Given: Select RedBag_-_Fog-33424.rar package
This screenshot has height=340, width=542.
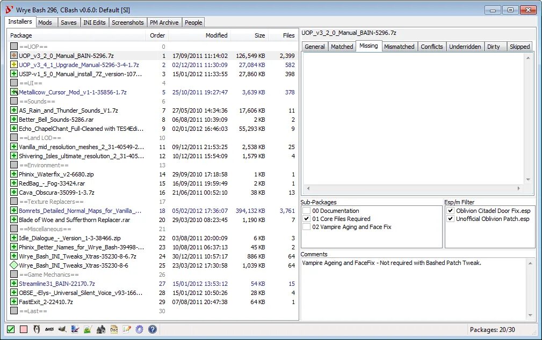Looking at the screenshot, I should [x=52, y=183].
